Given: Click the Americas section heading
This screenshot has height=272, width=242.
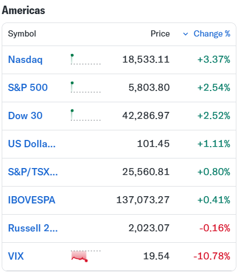Looking at the screenshot, I should point(24,10).
